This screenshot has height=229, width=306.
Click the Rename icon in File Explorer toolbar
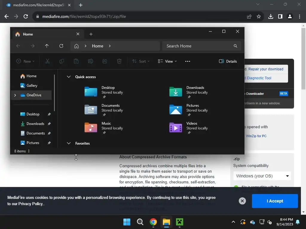click(91, 61)
